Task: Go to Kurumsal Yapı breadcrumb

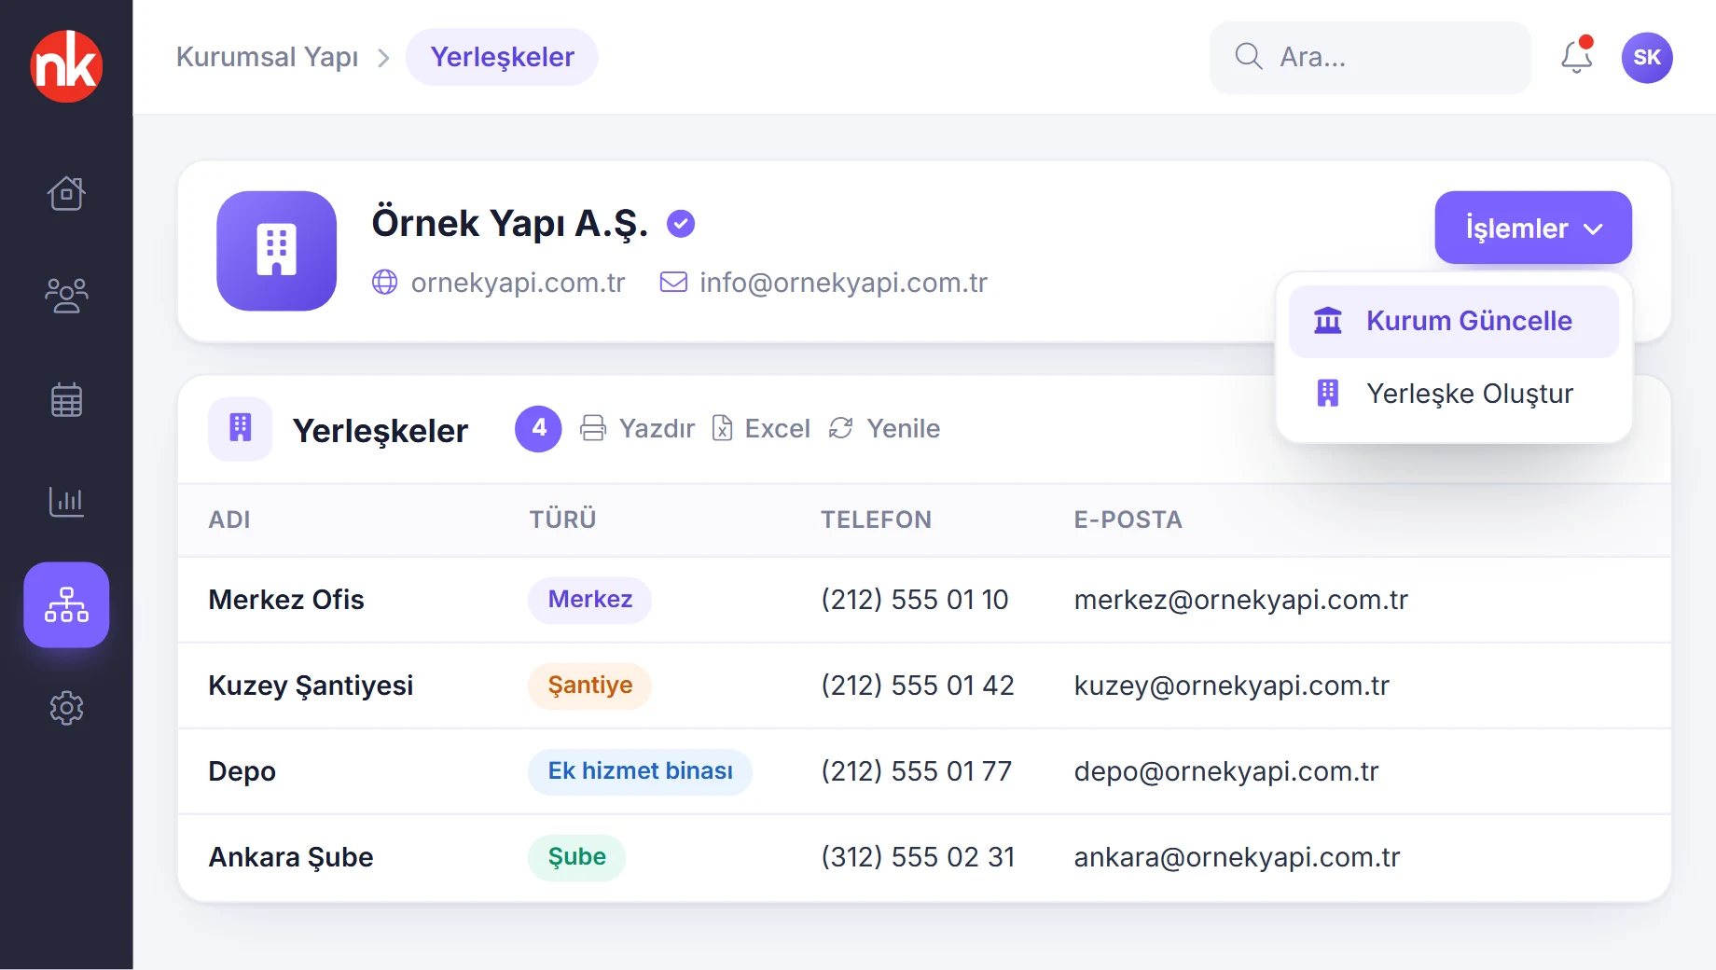Action: 268,57
